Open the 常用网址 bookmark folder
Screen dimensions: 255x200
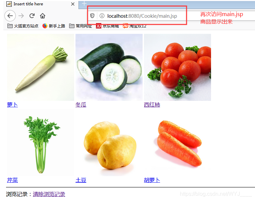81,26
